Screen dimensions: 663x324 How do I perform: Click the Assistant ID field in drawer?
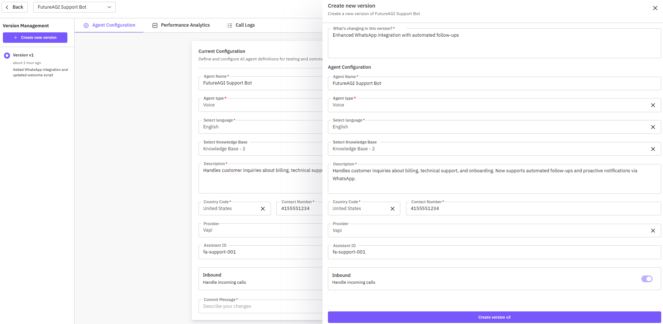coord(494,252)
